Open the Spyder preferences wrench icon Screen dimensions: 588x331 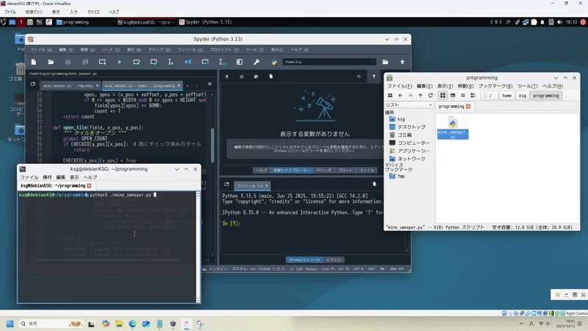click(257, 63)
